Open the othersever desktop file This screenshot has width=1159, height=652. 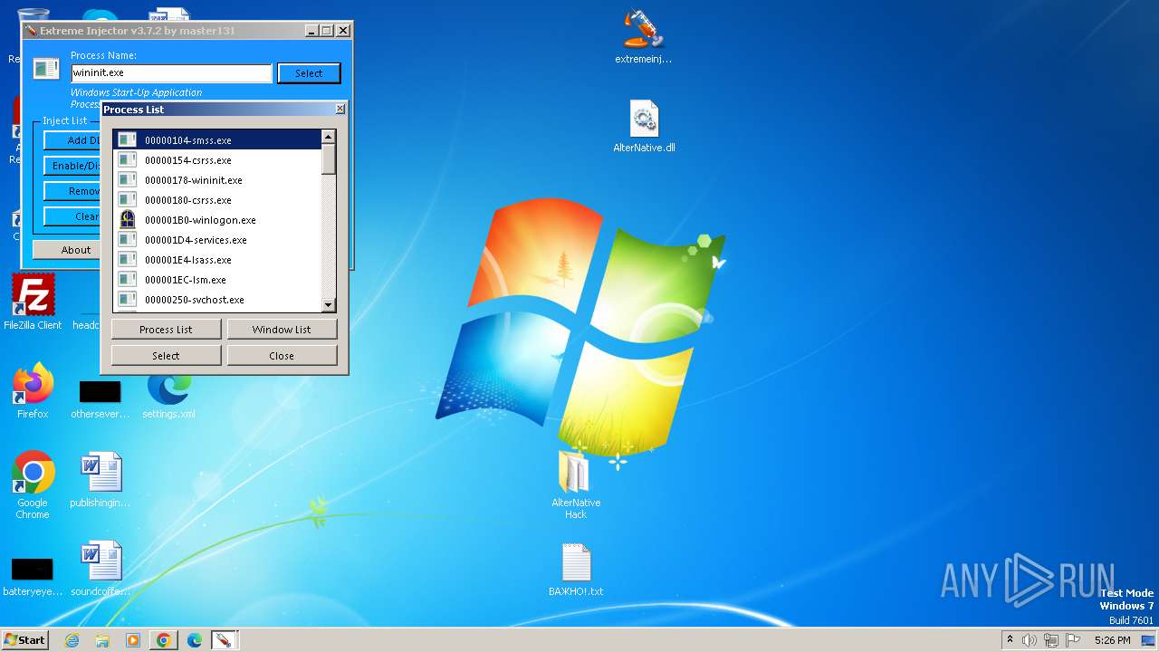coord(101,398)
